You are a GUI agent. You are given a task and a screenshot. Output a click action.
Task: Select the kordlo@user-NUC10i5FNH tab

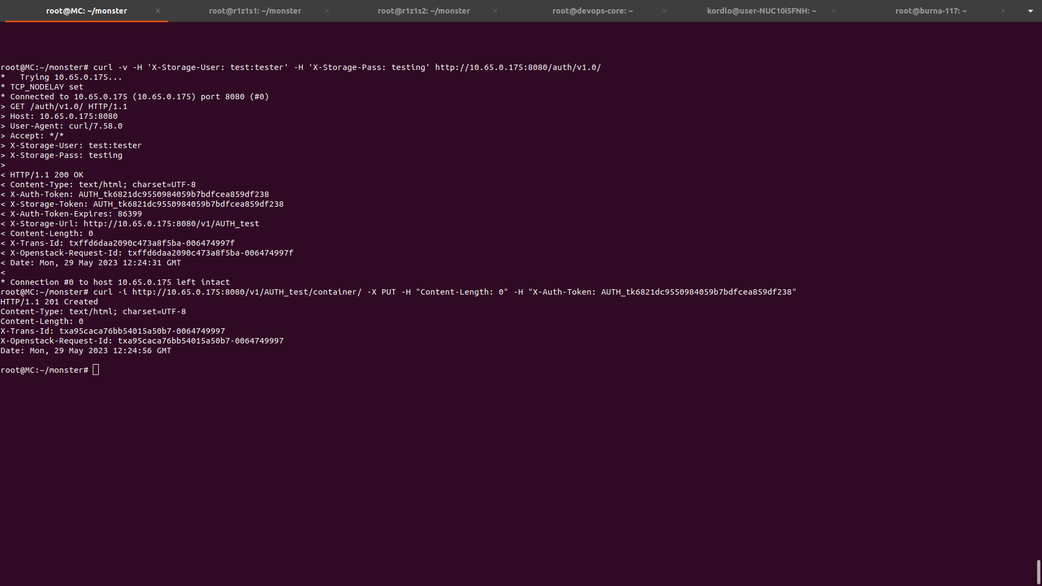point(761,11)
